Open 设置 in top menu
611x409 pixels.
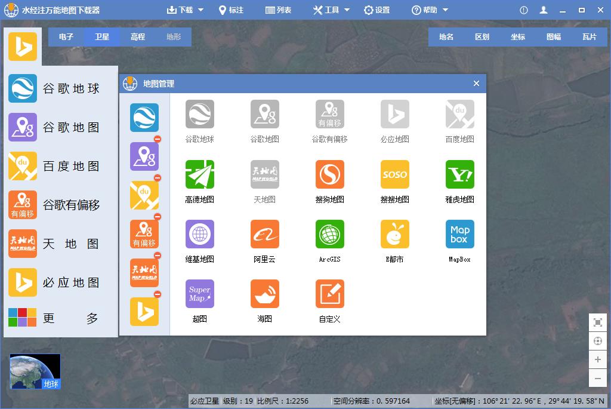(377, 10)
